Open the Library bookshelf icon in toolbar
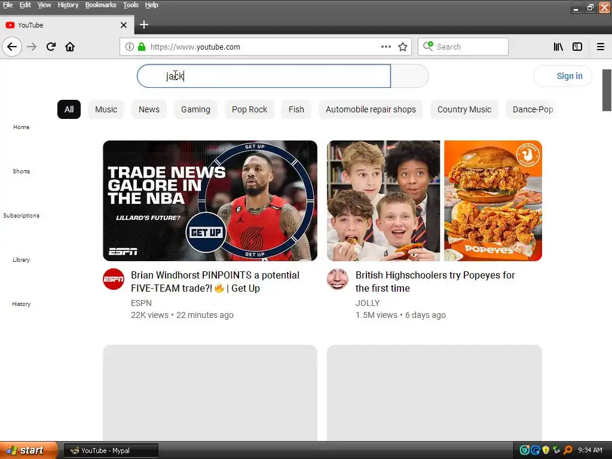 pyautogui.click(x=558, y=47)
